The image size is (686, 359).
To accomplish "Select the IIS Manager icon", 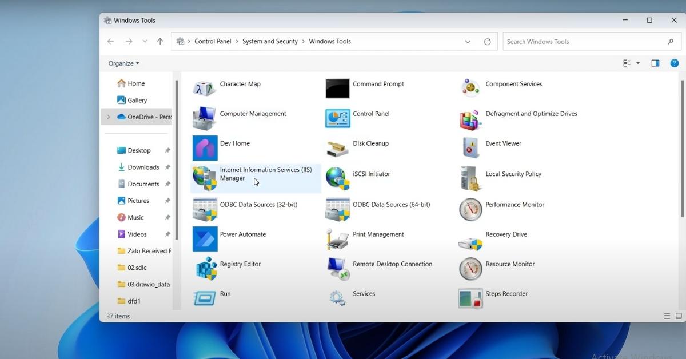I will click(205, 178).
